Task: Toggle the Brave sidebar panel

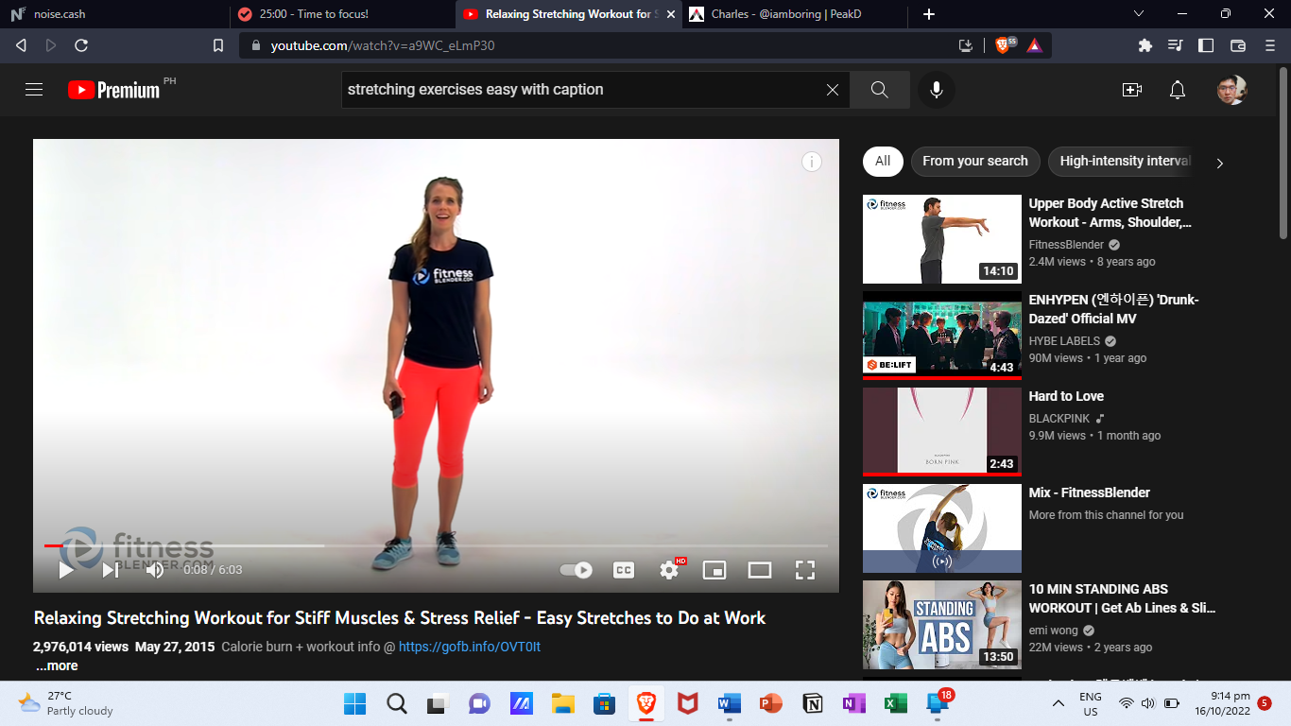Action: (x=1206, y=45)
